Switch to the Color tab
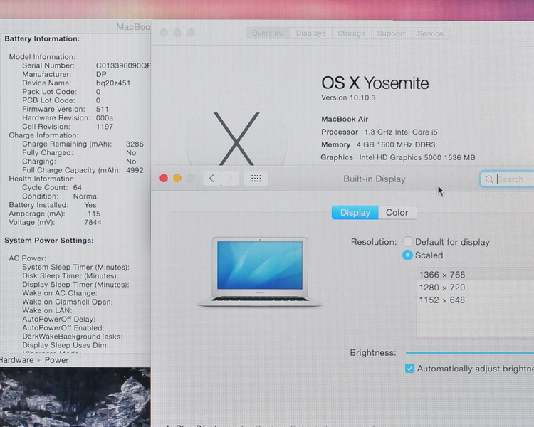The height and width of the screenshot is (427, 534). tap(397, 213)
